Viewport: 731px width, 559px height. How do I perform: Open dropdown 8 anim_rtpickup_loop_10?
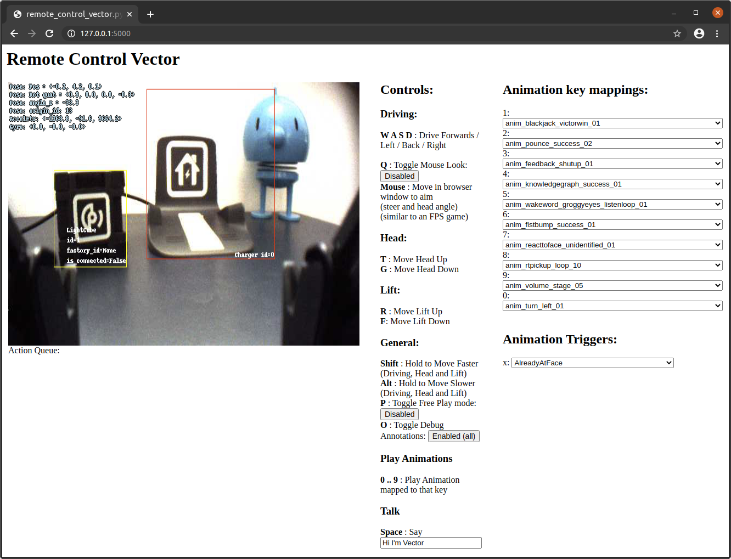tap(612, 266)
